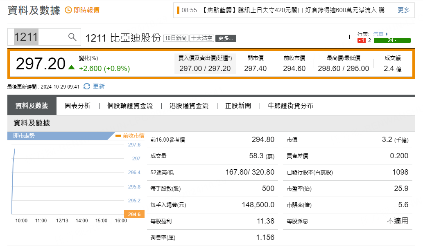Click current price 297.20
Image resolution: width=423 pixels, height=246 pixels.
click(41, 64)
